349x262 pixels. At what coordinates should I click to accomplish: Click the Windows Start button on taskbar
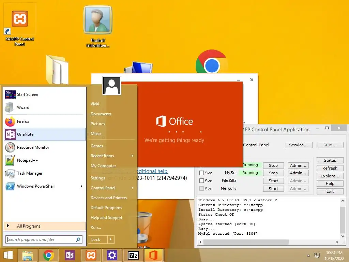pos(8,255)
